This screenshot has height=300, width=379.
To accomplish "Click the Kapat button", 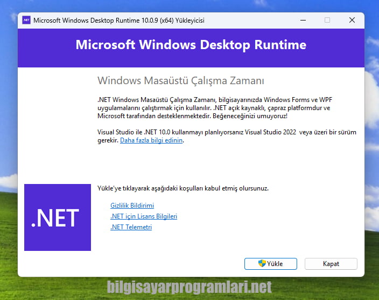I will pos(331,264).
